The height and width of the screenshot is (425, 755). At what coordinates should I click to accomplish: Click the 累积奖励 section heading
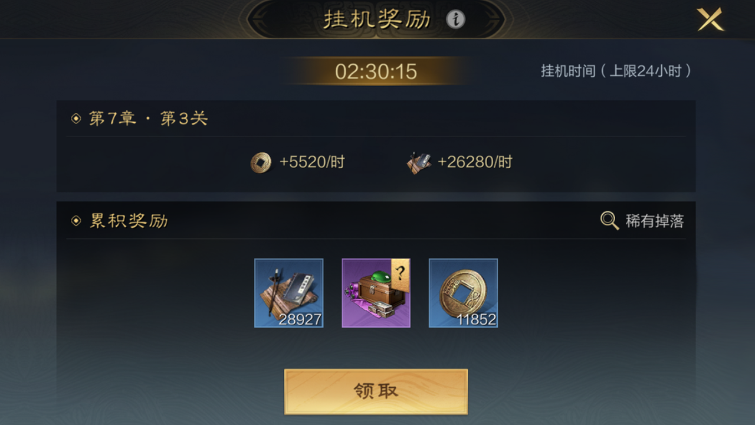tap(129, 221)
